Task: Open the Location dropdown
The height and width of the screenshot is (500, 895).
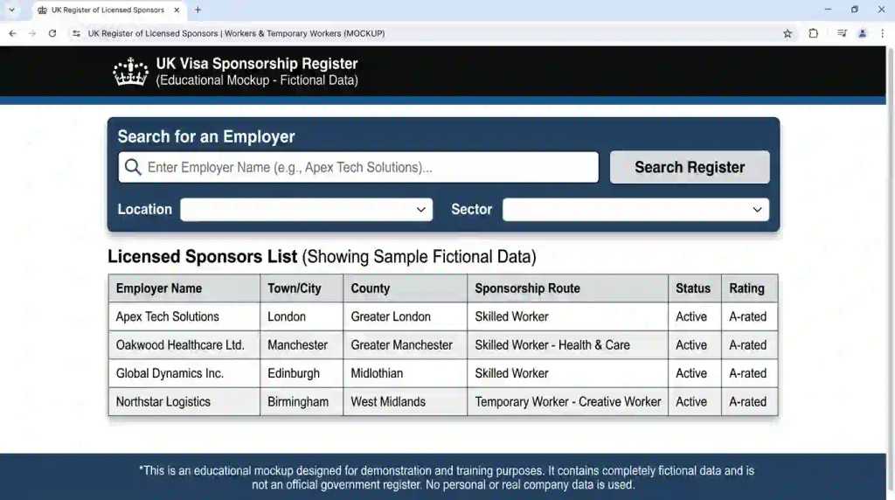Action: tap(307, 210)
